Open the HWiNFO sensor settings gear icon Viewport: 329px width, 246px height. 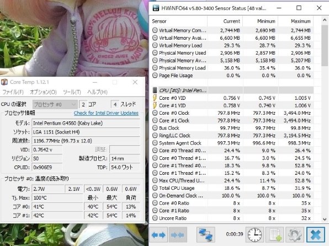pyautogui.click(x=295, y=234)
